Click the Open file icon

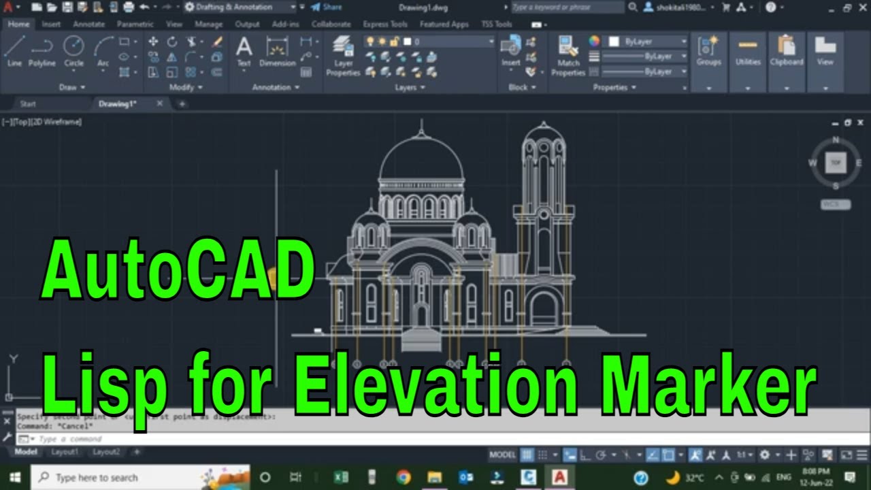click(51, 7)
